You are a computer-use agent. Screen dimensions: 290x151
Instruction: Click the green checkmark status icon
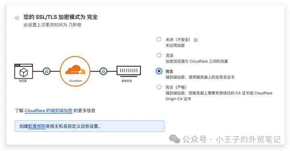point(17,18)
